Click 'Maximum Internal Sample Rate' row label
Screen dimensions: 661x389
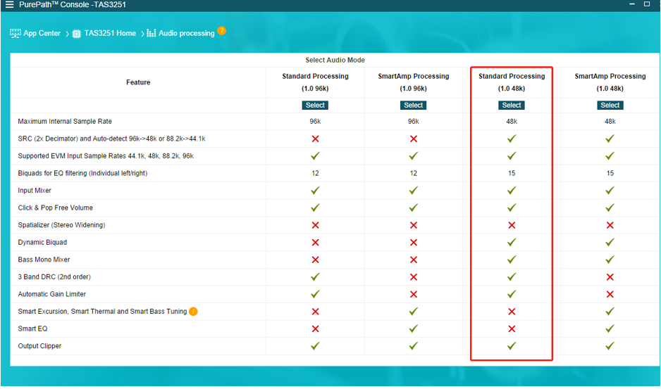click(x=65, y=122)
